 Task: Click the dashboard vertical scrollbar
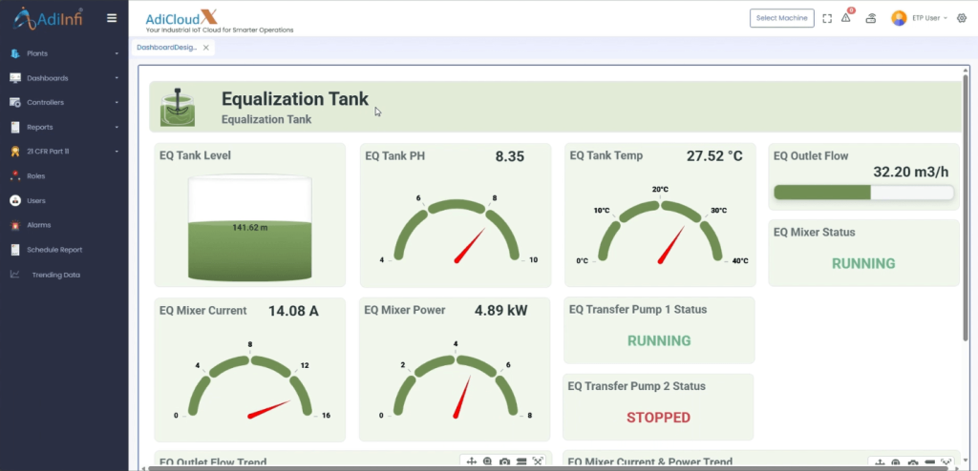click(x=966, y=208)
